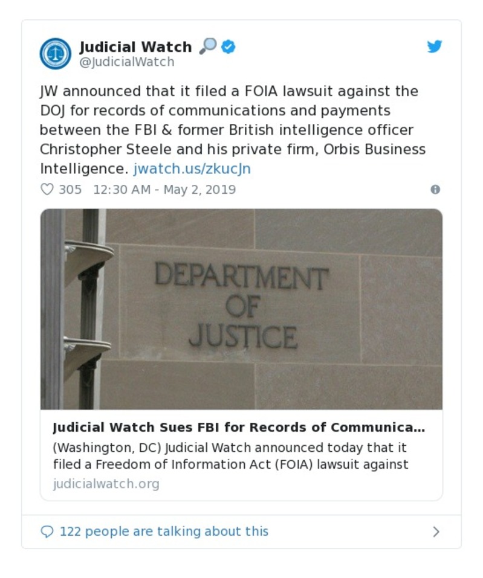The width and height of the screenshot is (483, 578).
Task: Click the 12:30 AM - May 2, 2019 timestamp
Action: pyautogui.click(x=164, y=190)
